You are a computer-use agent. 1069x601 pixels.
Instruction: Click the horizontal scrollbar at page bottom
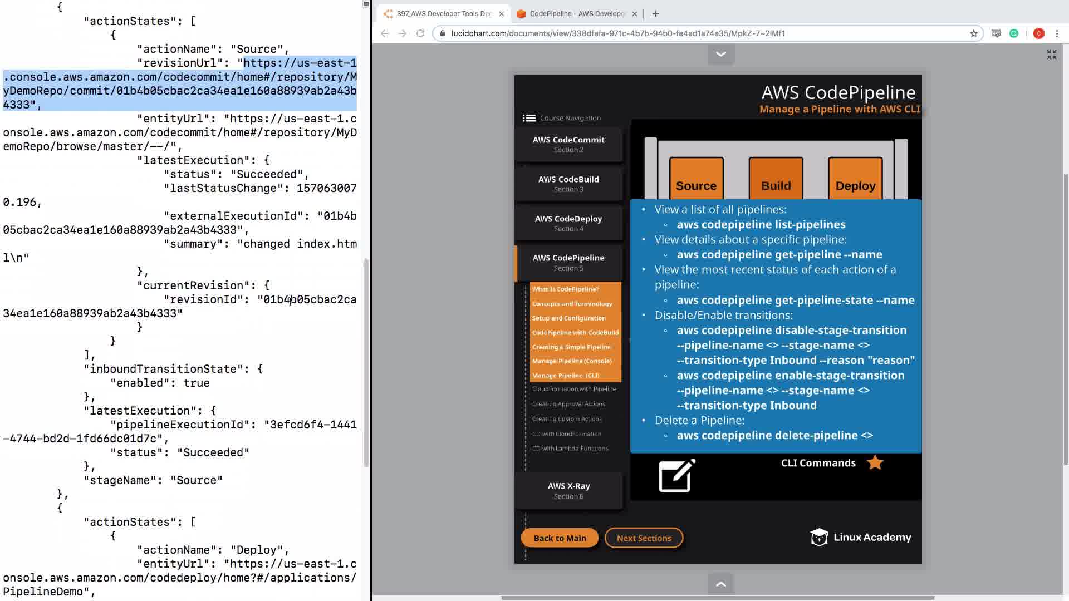[x=717, y=598]
